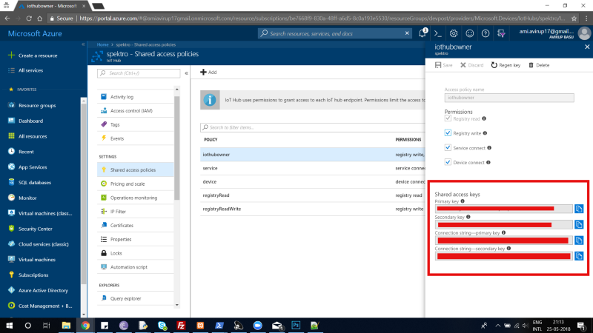Screen dimensions: 593x333
Task: Open Certificates settings
Action: click(x=136, y=226)
